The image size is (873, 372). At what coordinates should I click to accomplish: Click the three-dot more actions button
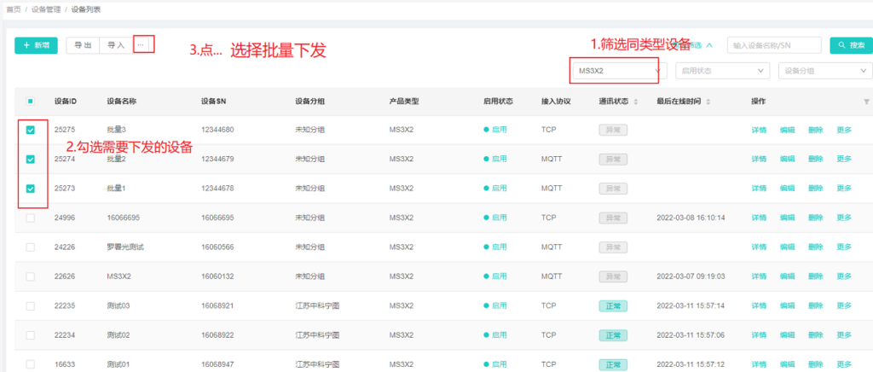pos(143,44)
